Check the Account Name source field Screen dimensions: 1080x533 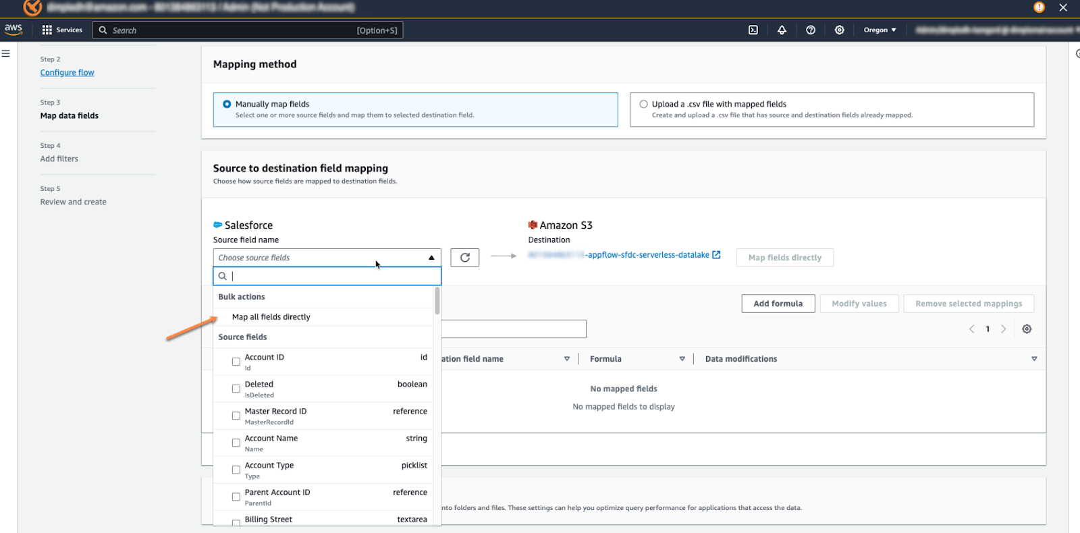pyautogui.click(x=236, y=443)
